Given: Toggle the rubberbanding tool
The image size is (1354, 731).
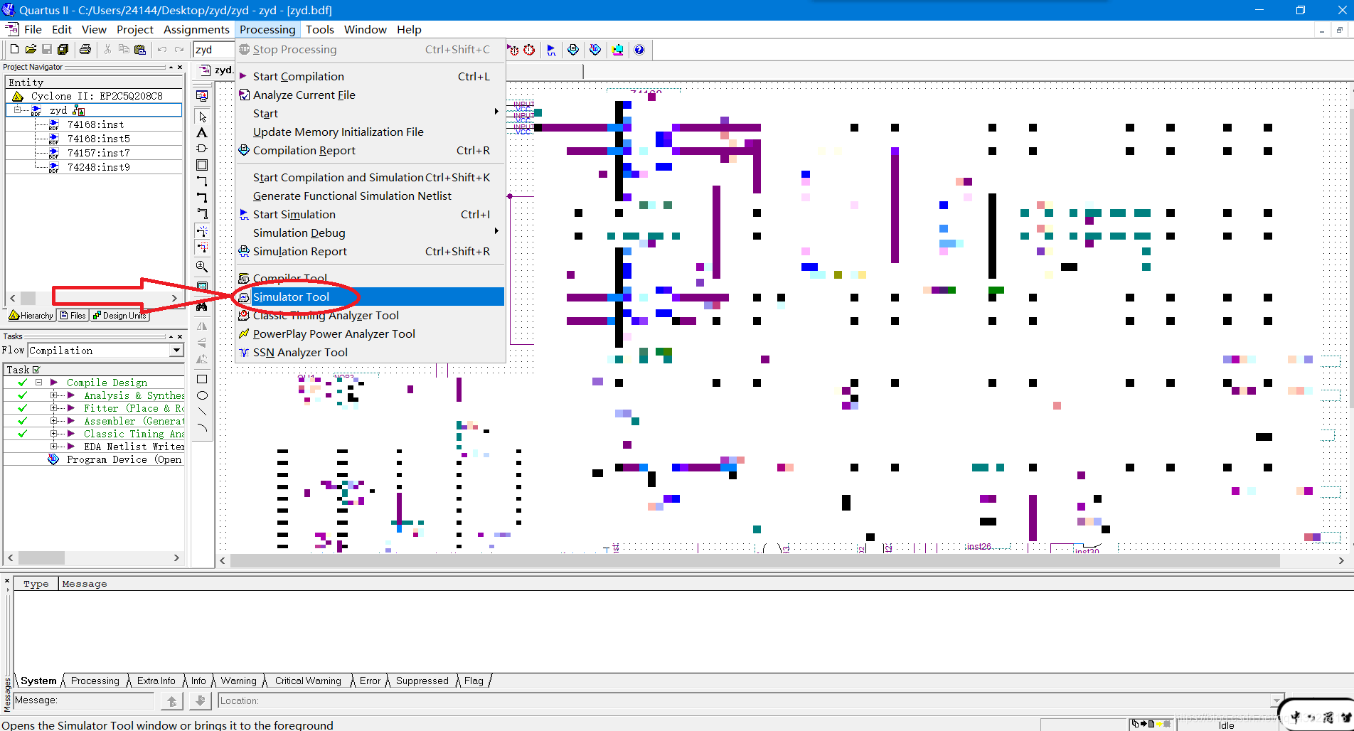Looking at the screenshot, I should 203,231.
